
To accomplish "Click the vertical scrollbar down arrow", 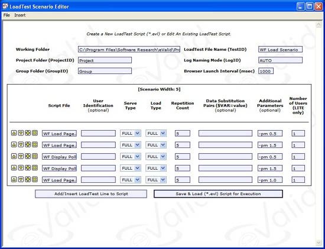I will 318,242.
